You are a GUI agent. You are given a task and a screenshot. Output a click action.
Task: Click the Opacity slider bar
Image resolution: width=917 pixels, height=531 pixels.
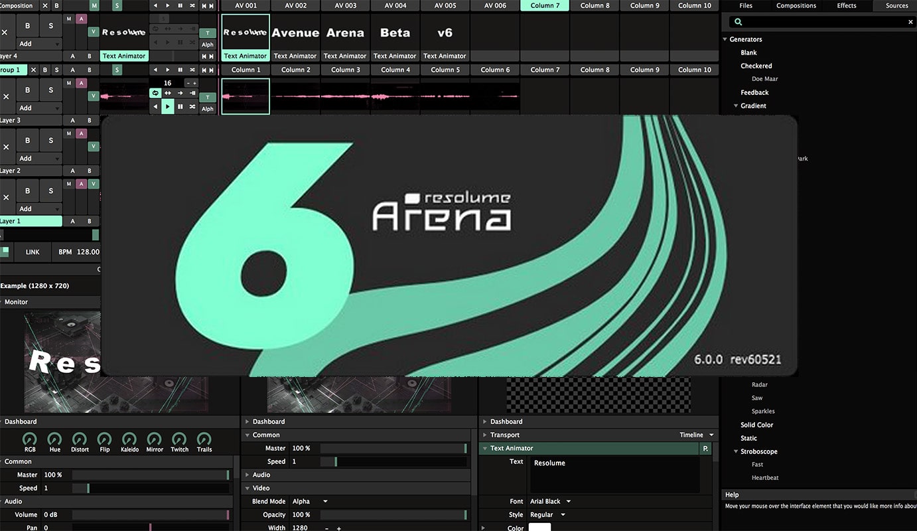pos(394,515)
